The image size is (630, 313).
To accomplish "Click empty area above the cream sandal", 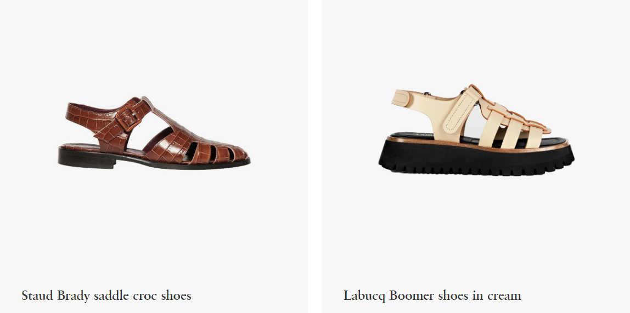I will coord(476,40).
